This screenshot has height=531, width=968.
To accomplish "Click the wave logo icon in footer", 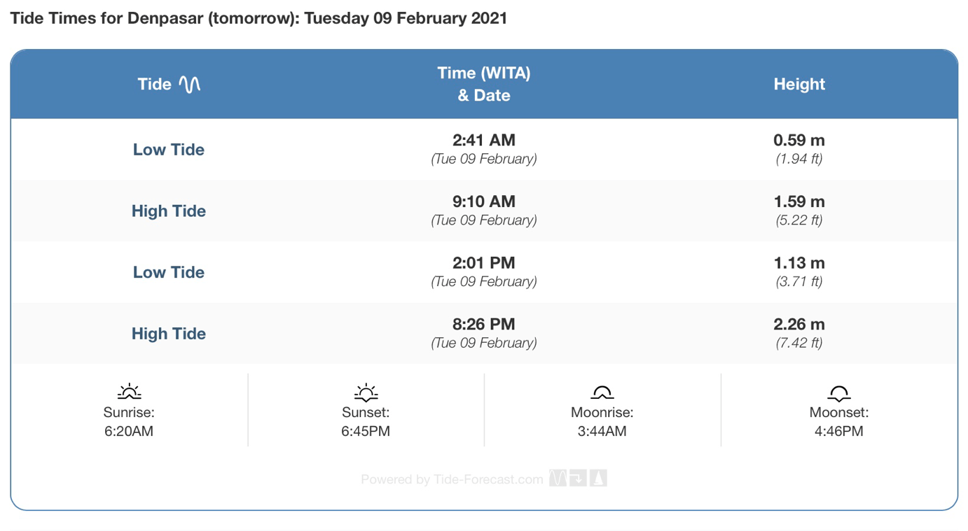I will [558, 479].
